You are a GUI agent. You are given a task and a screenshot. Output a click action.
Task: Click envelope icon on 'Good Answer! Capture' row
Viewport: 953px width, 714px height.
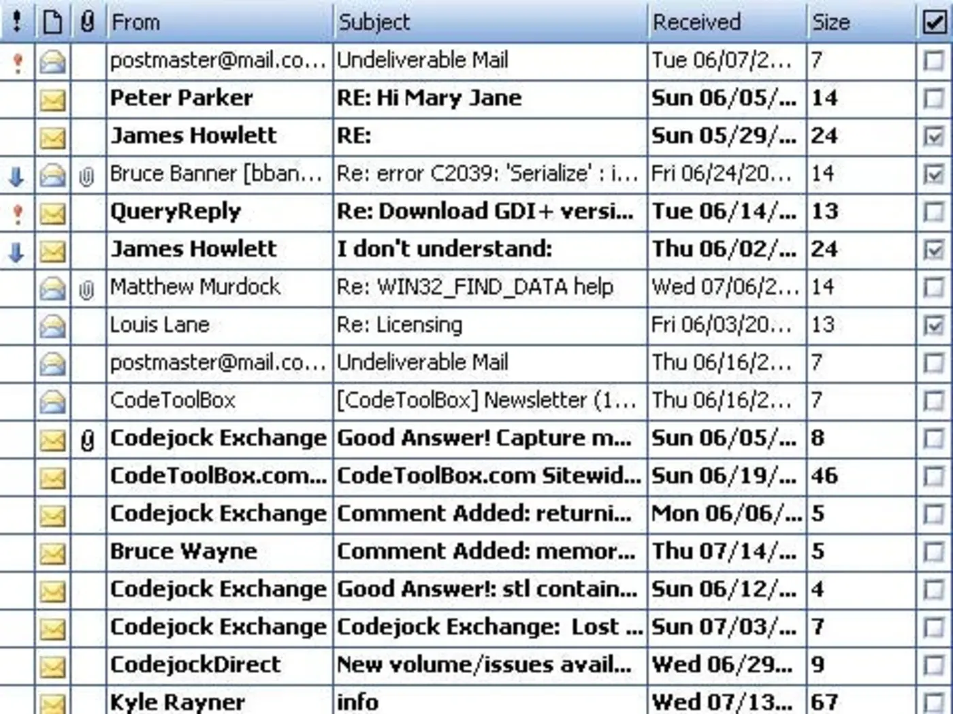pyautogui.click(x=52, y=440)
